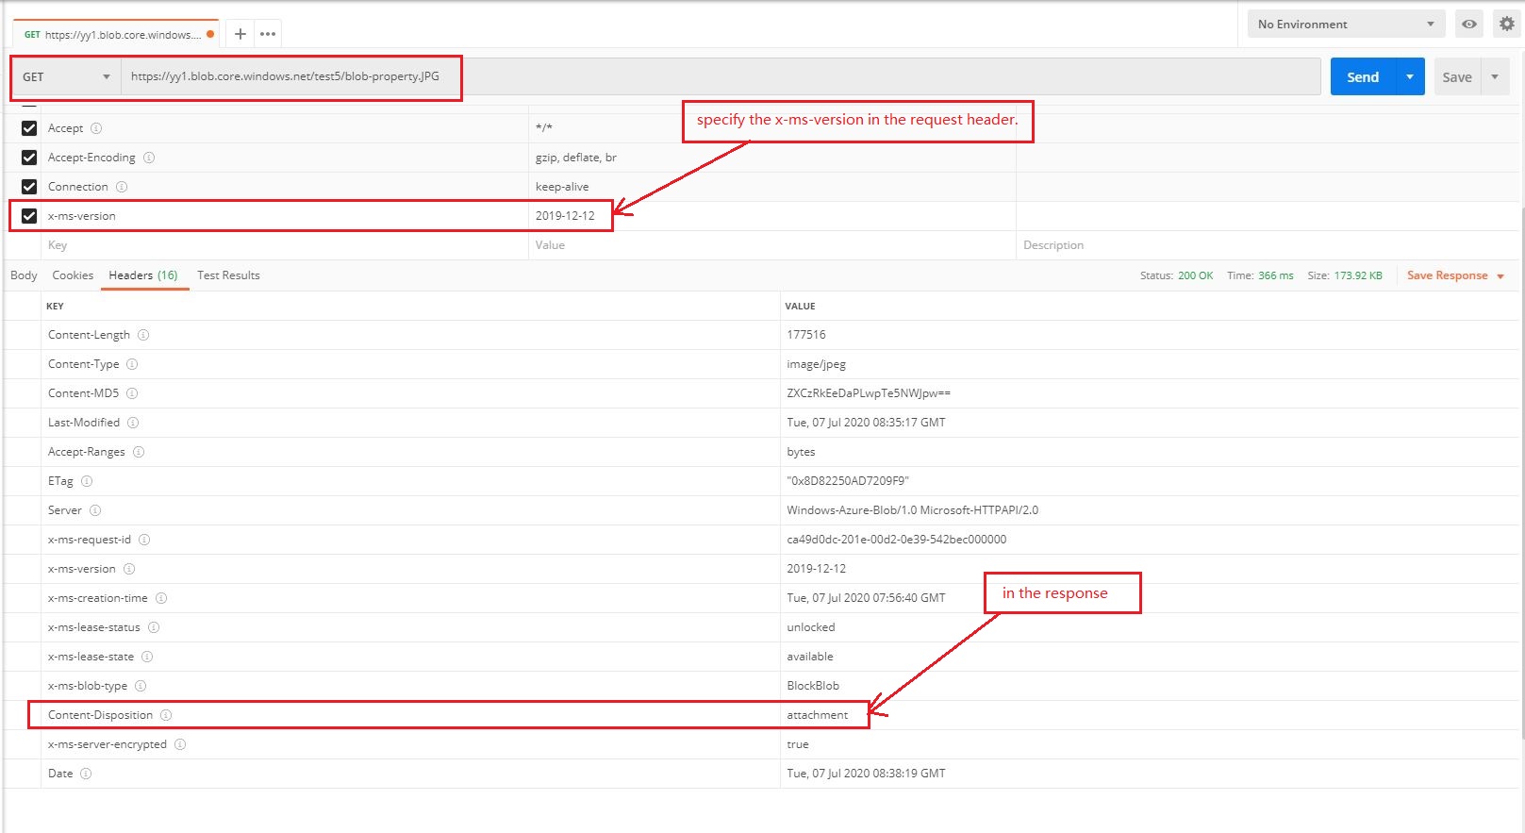Image resolution: width=1525 pixels, height=833 pixels.
Task: Select the attachment Content-Disposition value
Action: (818, 715)
